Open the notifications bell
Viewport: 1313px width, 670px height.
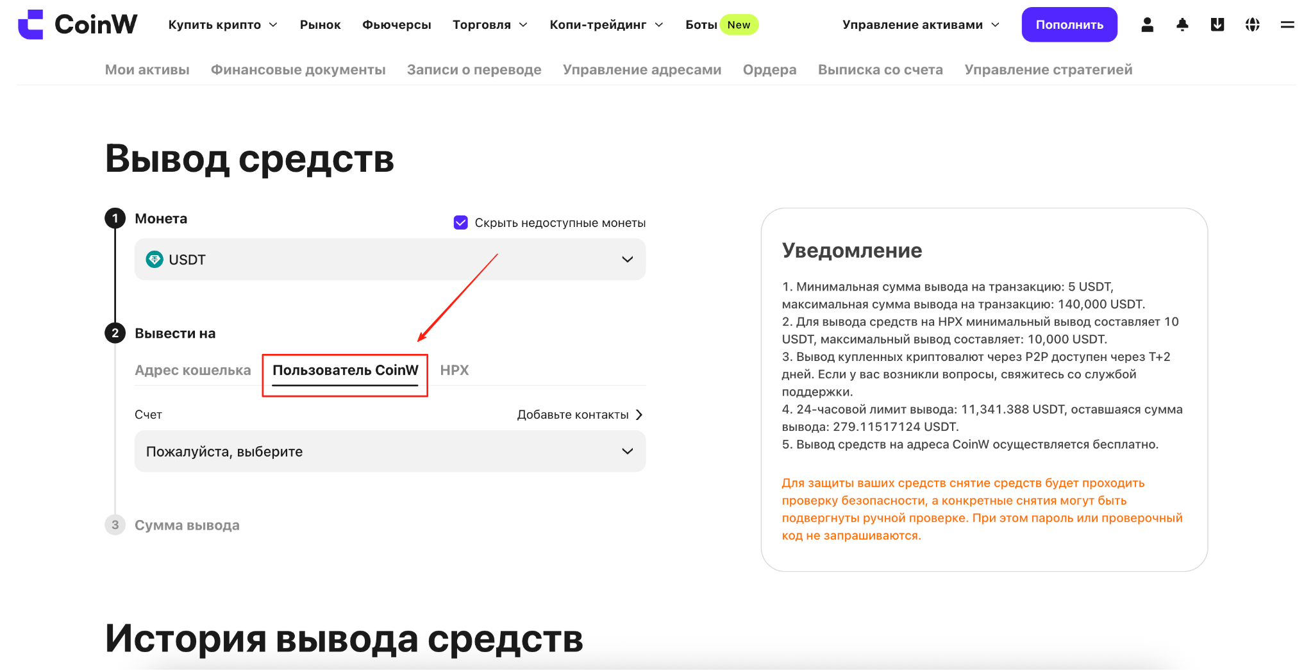1182,24
